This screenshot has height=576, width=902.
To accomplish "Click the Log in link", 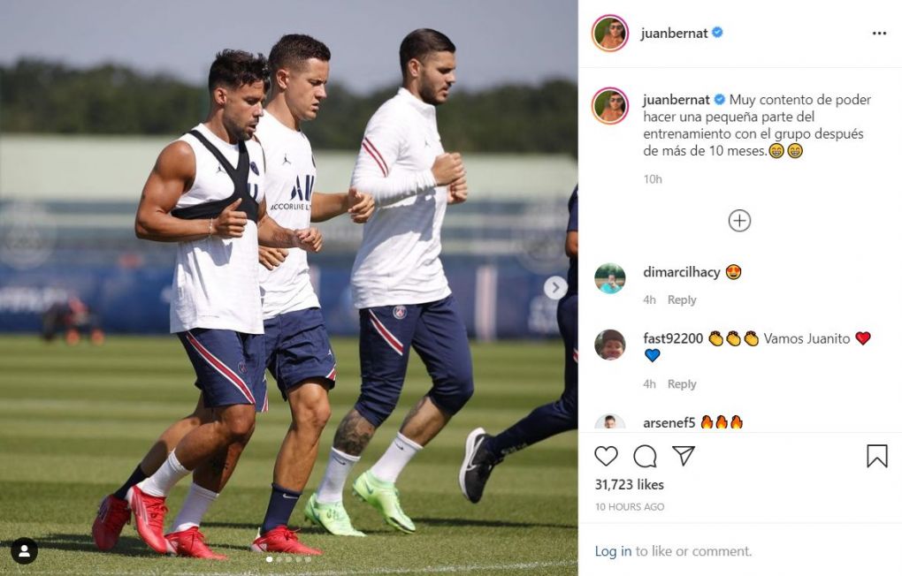I will [x=613, y=551].
